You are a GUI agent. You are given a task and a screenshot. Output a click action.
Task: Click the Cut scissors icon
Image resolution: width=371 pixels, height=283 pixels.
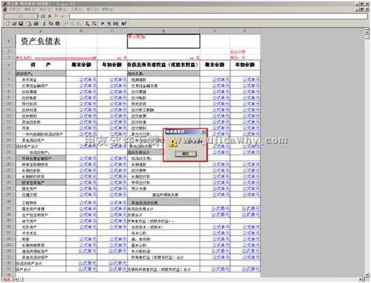[x=45, y=24]
